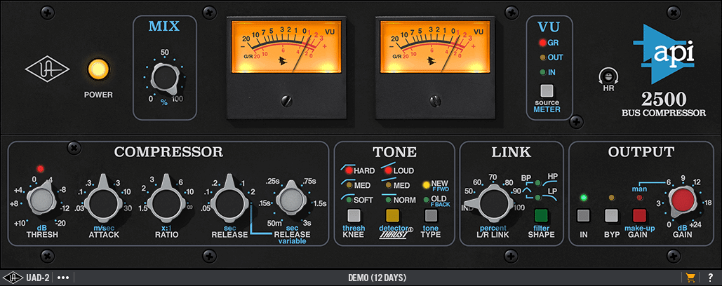
Task: Click the RATIO x:1 knob
Action: 166,201
